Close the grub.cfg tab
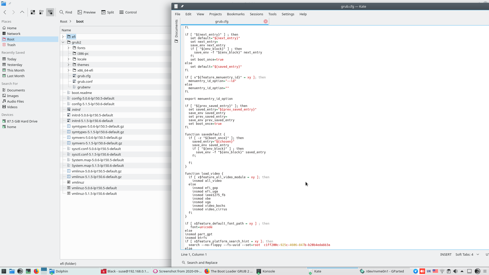The image size is (489, 275). pos(266,21)
